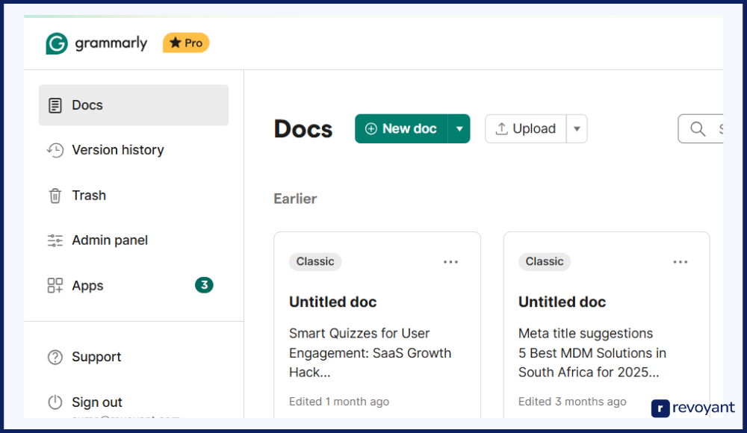This screenshot has width=747, height=433.
Task: Click the Sign out power icon
Action: tap(55, 402)
